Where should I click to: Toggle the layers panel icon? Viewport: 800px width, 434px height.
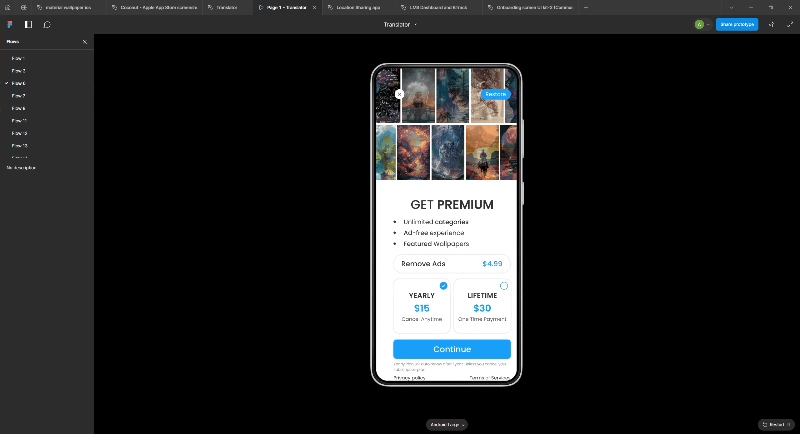click(x=28, y=24)
